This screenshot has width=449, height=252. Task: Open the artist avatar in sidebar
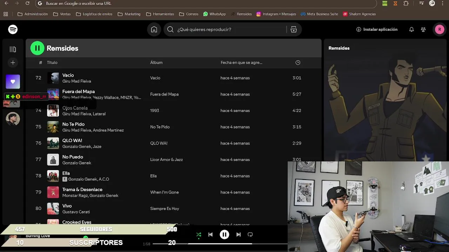(13, 119)
